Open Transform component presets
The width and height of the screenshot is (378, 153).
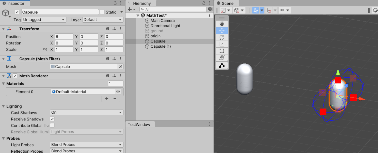(114, 29)
